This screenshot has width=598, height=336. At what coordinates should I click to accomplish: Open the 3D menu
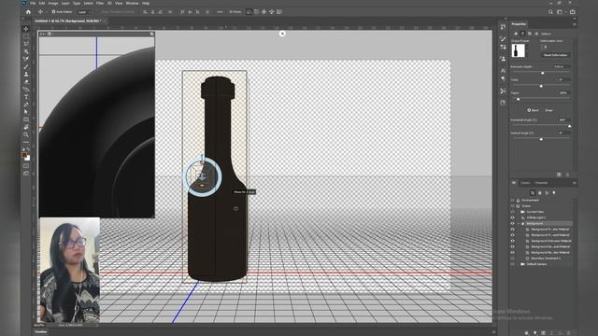[109, 3]
